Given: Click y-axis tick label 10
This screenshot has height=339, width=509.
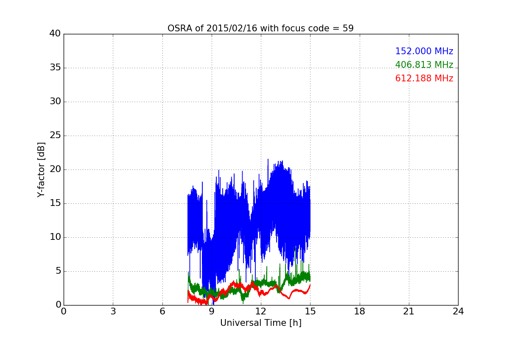Looking at the screenshot, I should click(x=55, y=237).
